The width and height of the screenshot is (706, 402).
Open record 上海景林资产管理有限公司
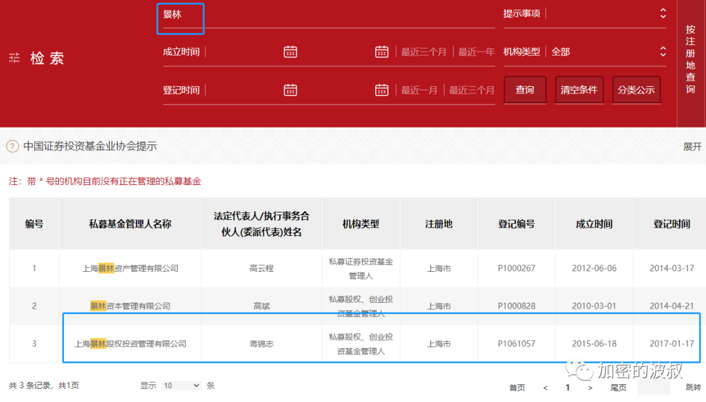coord(129,268)
